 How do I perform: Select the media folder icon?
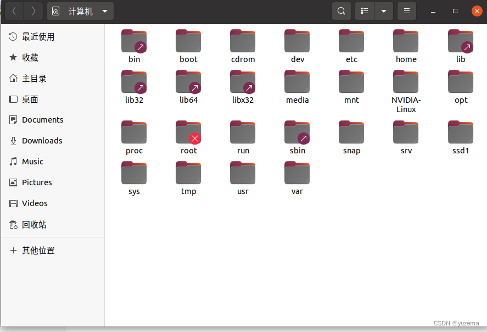tap(297, 81)
